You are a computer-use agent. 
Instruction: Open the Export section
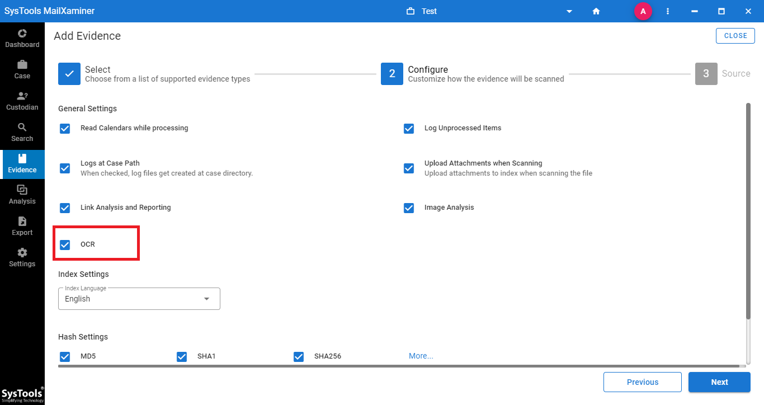(x=22, y=227)
